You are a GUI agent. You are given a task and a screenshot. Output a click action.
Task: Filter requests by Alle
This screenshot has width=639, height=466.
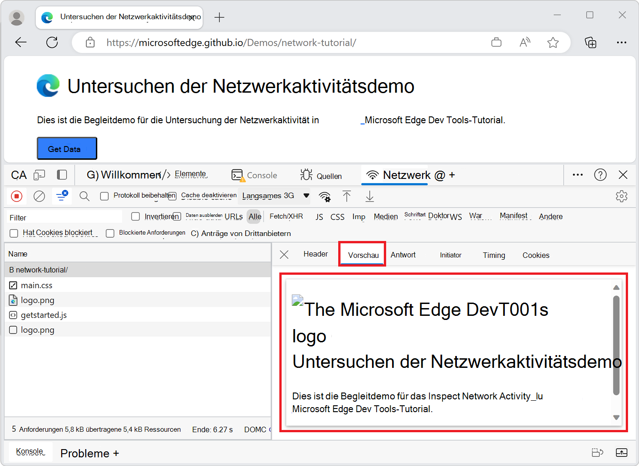pyautogui.click(x=255, y=216)
